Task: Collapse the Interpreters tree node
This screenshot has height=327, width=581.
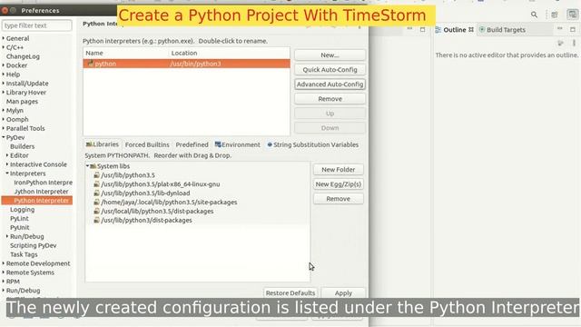Action: (7, 173)
